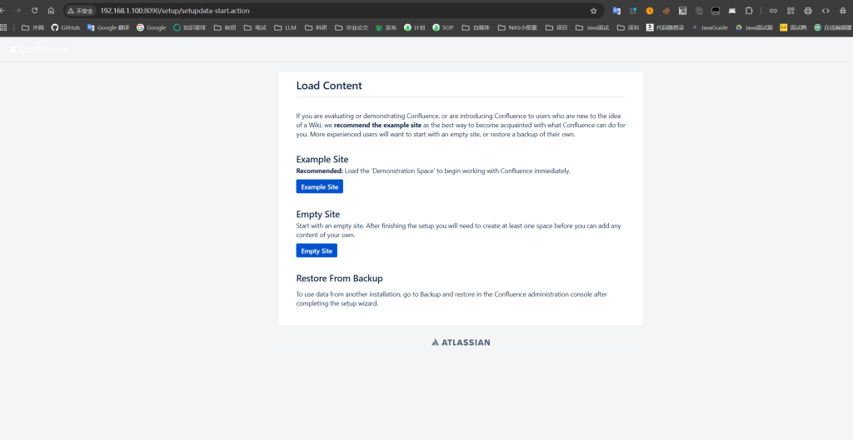Click the browser back arrow
Viewport: 853px width, 440px height.
(2, 10)
